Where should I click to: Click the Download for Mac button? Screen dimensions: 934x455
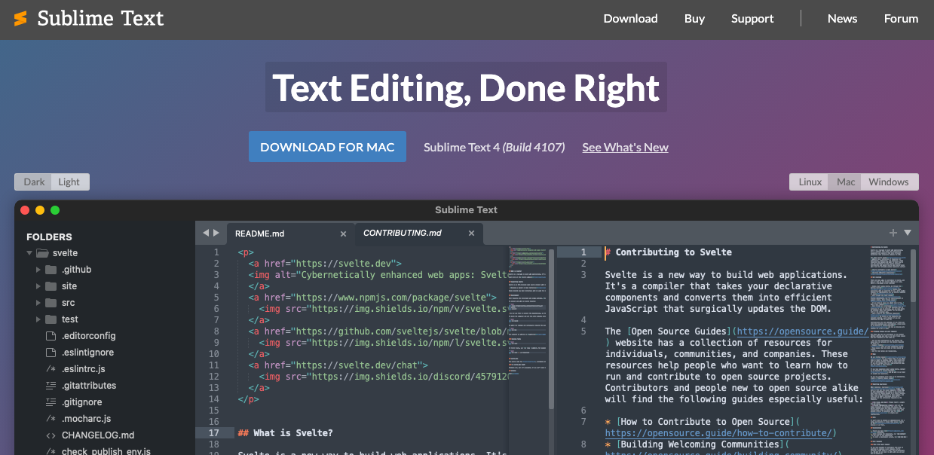[327, 147]
